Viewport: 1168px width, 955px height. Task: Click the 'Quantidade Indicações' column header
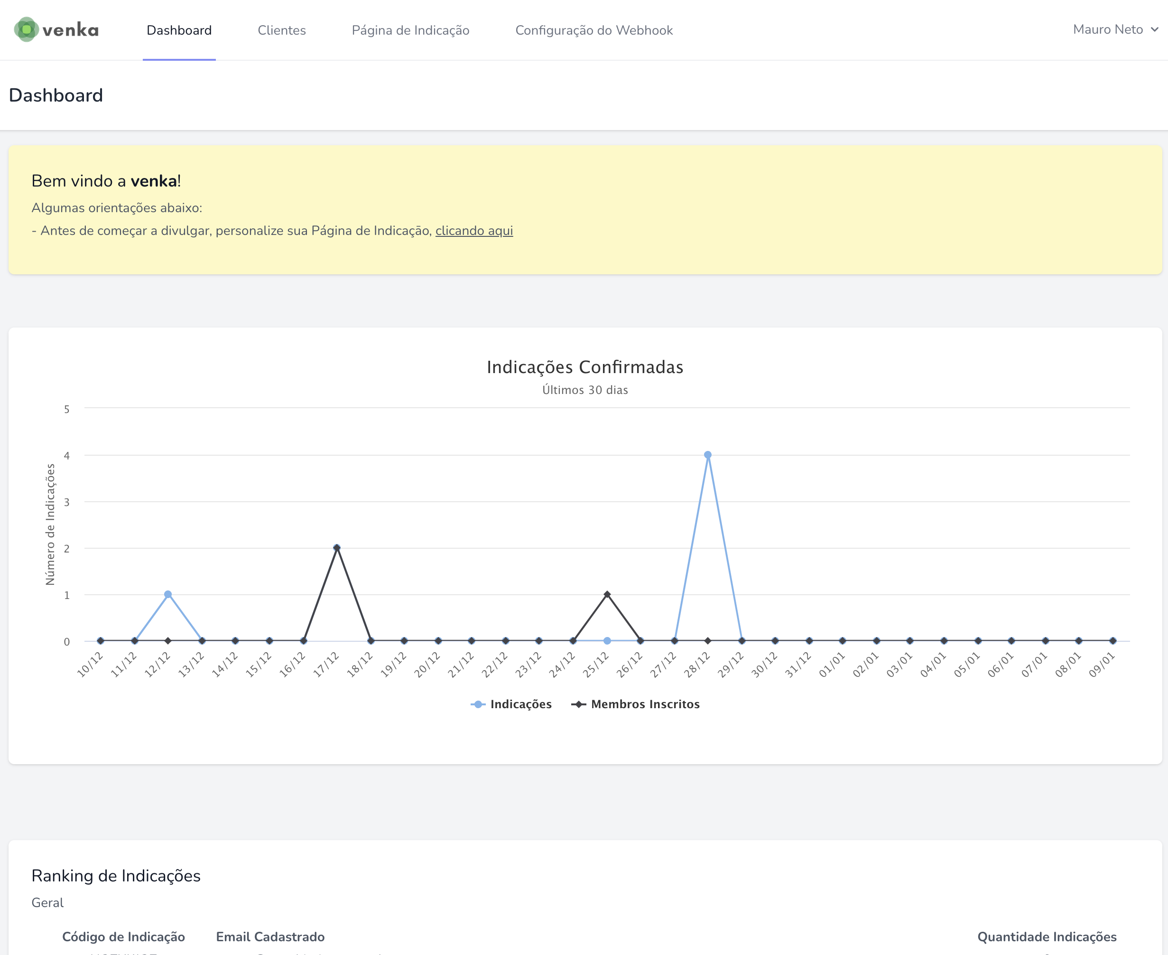click(x=1047, y=937)
